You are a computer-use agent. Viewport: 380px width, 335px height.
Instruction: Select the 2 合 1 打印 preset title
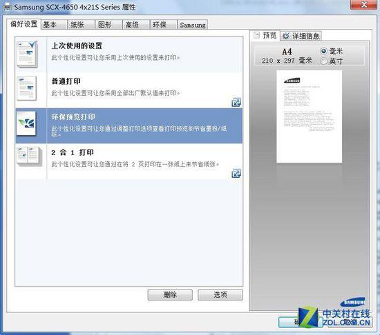click(73, 152)
